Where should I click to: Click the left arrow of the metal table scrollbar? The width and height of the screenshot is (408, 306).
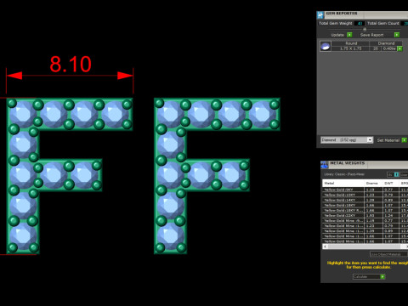325,246
